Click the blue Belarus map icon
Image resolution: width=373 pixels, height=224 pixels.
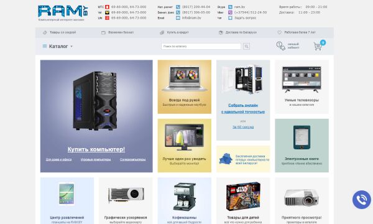(x=226, y=159)
